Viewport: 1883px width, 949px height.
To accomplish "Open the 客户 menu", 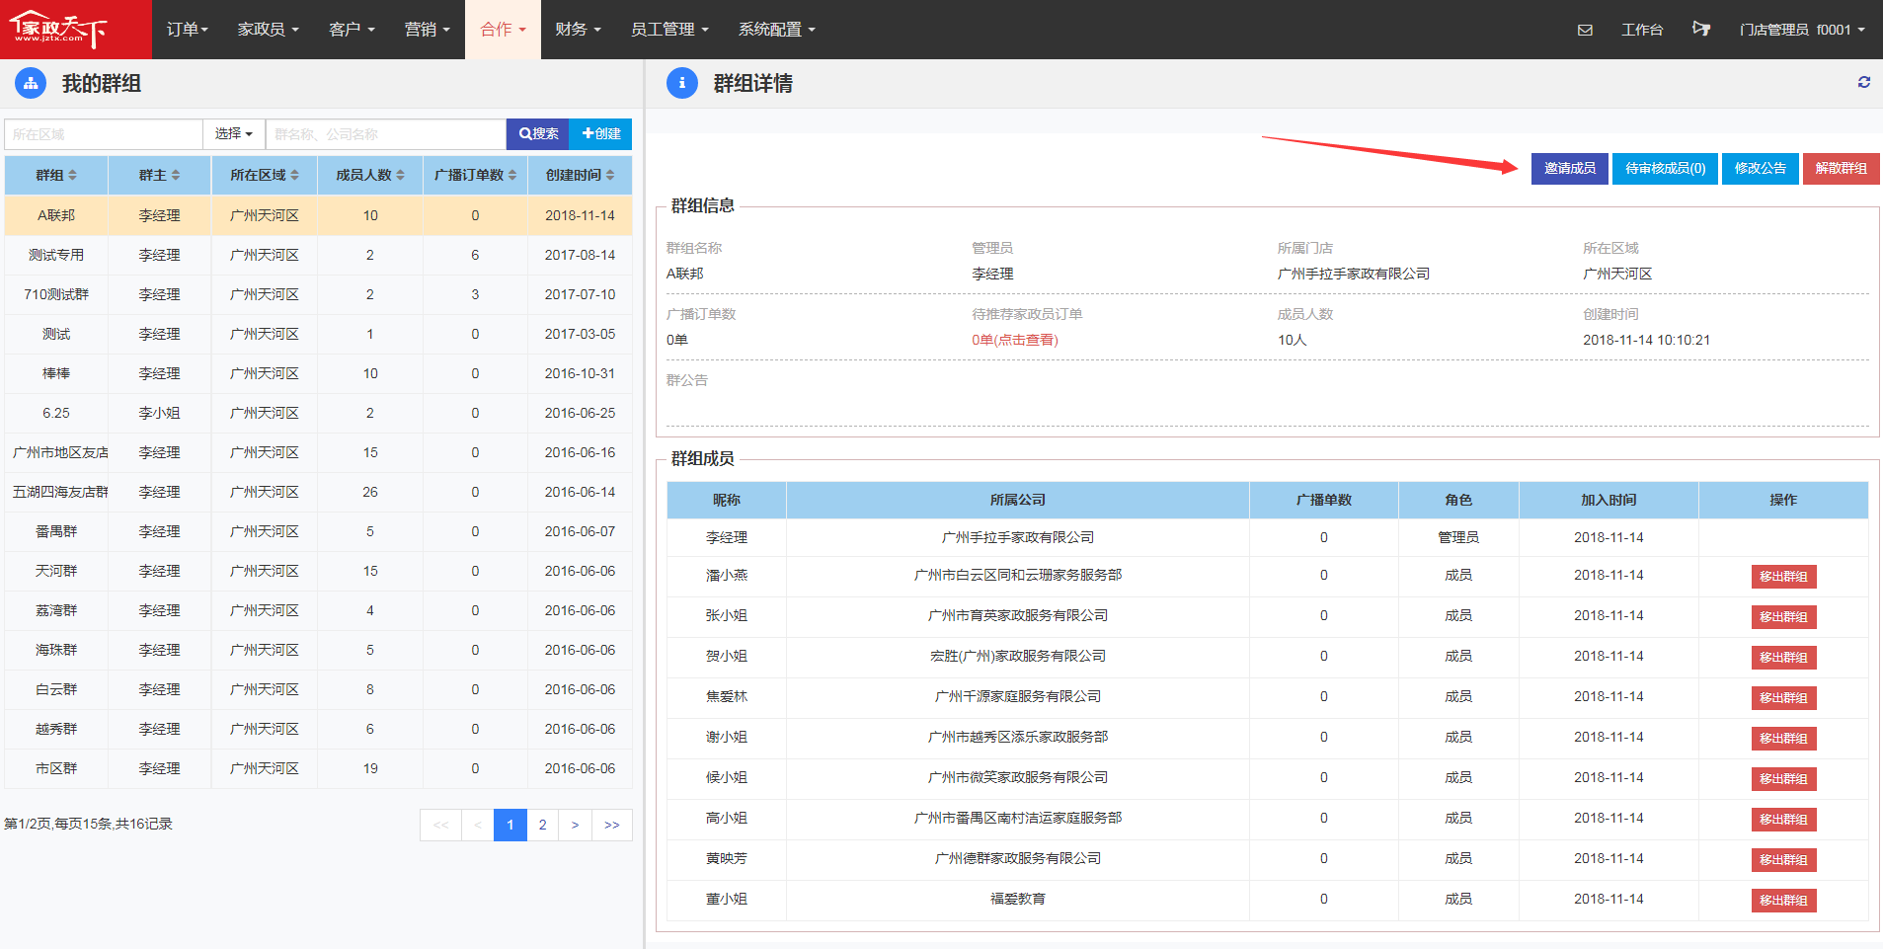I will (352, 30).
